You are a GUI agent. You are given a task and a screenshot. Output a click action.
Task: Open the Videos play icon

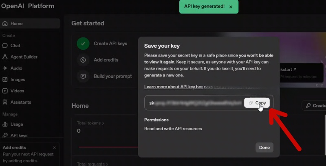coord(5,91)
